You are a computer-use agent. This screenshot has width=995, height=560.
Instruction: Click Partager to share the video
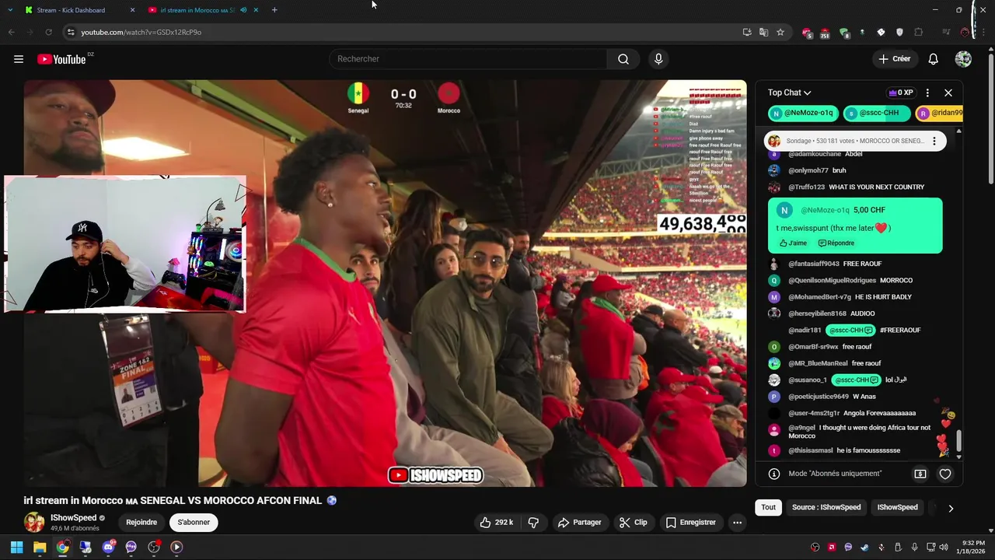click(580, 523)
